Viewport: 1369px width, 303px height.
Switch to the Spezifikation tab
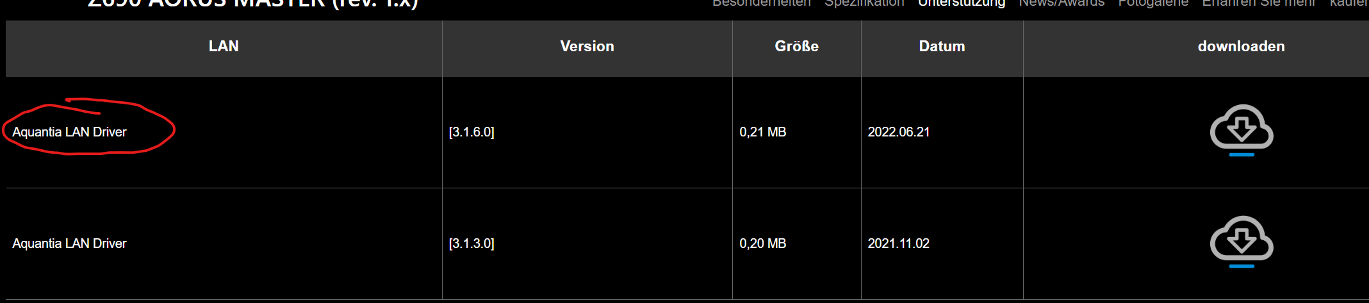point(864,3)
